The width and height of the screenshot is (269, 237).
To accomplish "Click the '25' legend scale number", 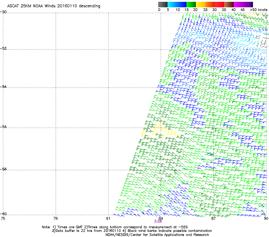I will click(x=205, y=10).
